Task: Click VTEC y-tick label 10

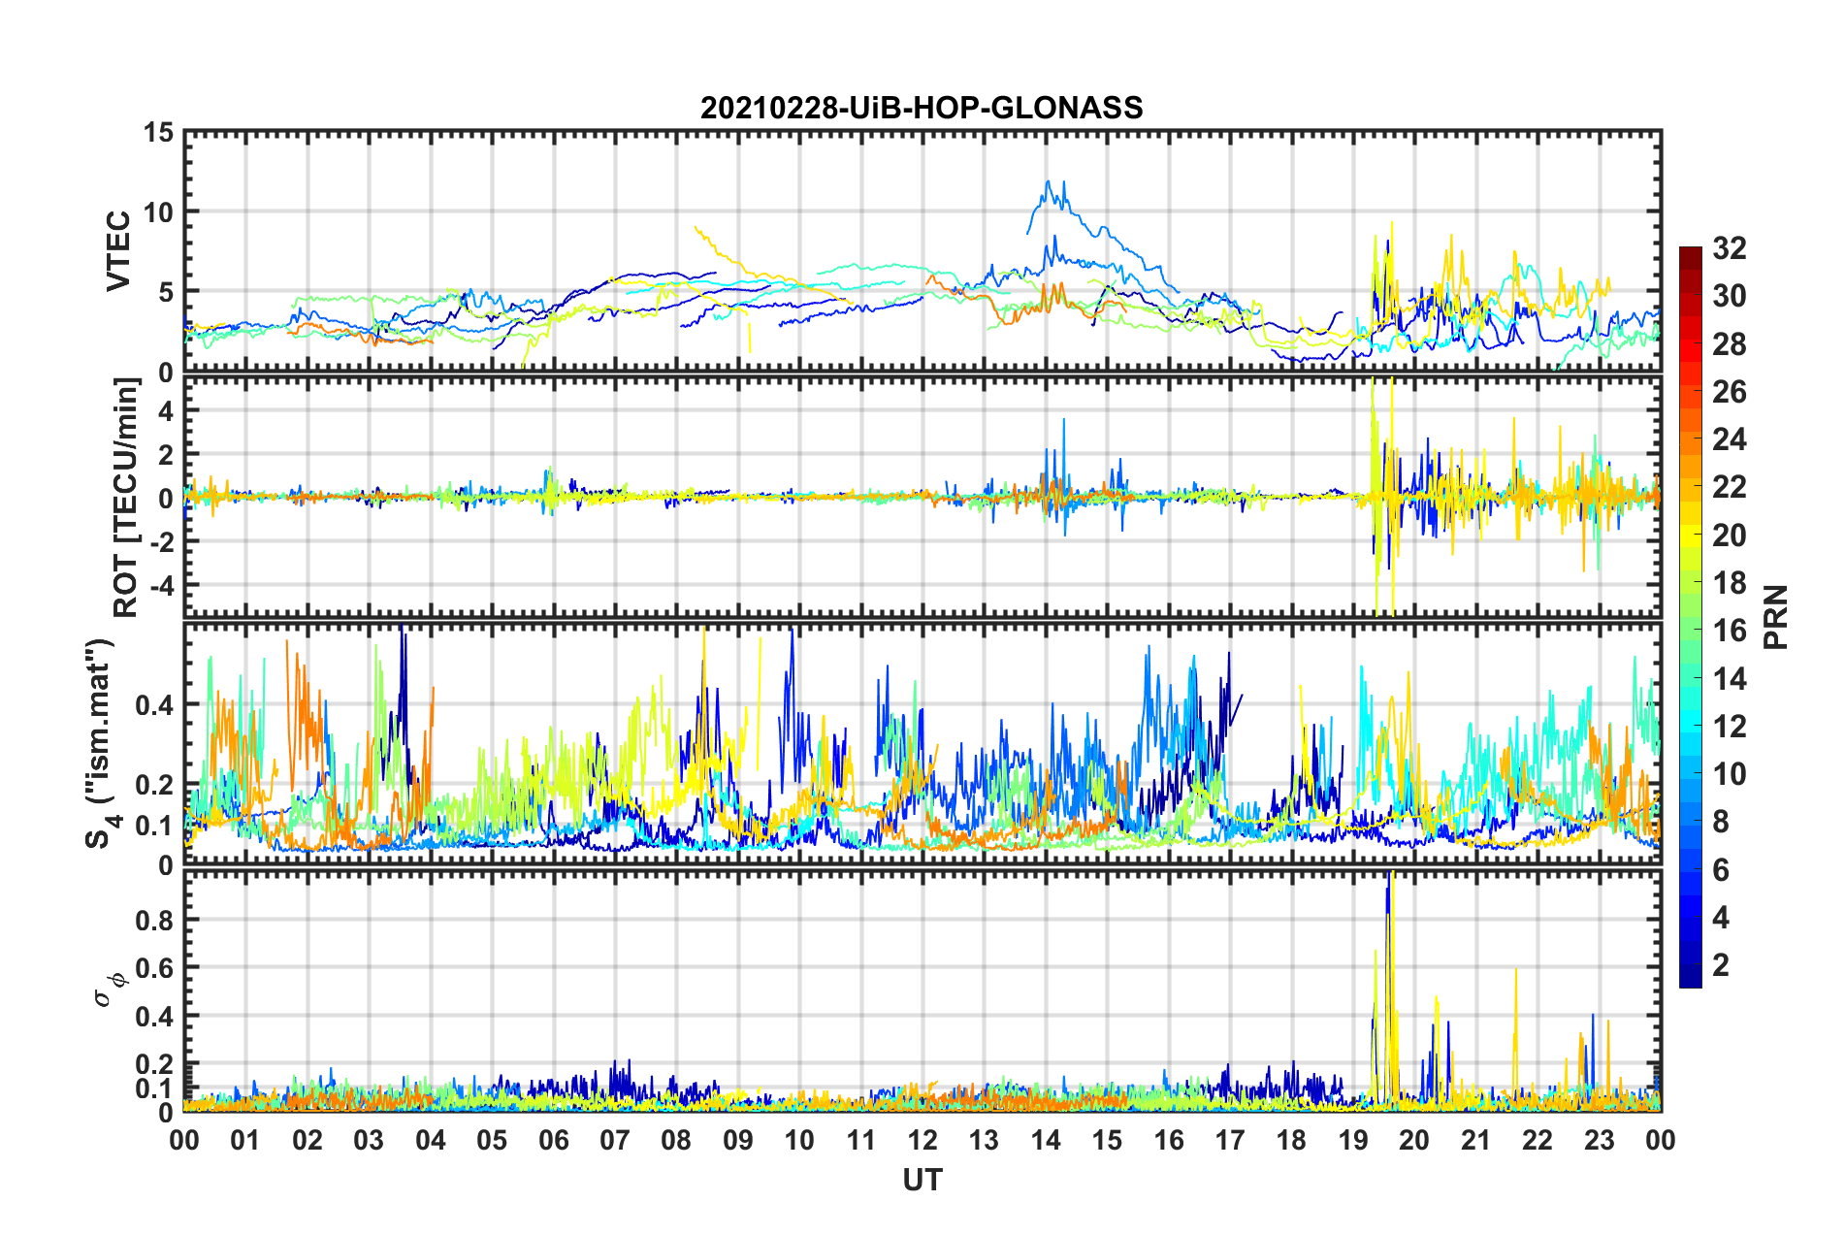Action: [158, 211]
